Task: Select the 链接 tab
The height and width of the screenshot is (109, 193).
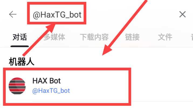Action: coord(132,37)
